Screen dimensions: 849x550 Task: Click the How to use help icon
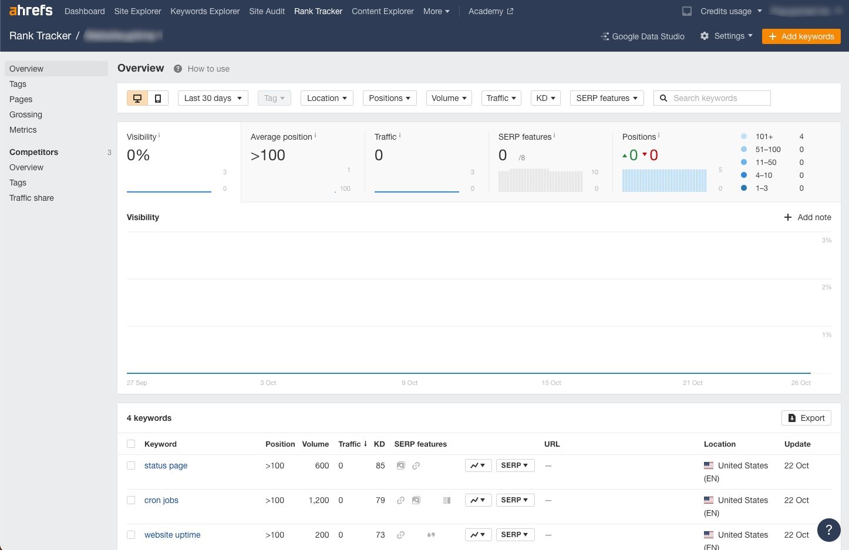pos(178,69)
